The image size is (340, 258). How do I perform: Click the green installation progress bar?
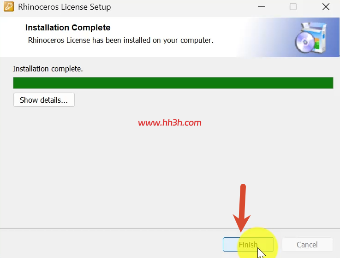(173, 83)
